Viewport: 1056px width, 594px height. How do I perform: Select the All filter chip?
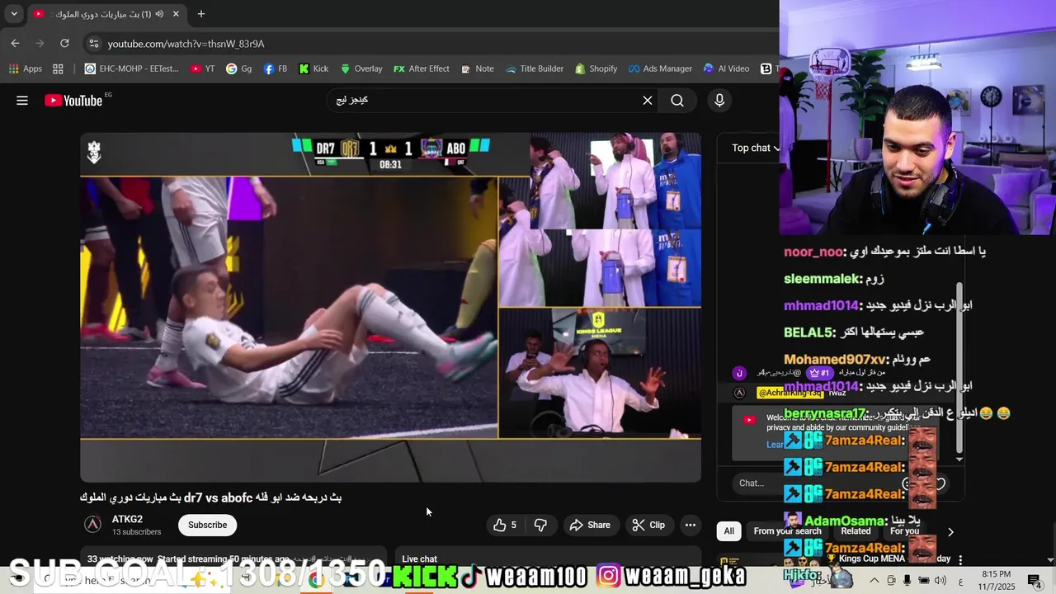(x=728, y=531)
